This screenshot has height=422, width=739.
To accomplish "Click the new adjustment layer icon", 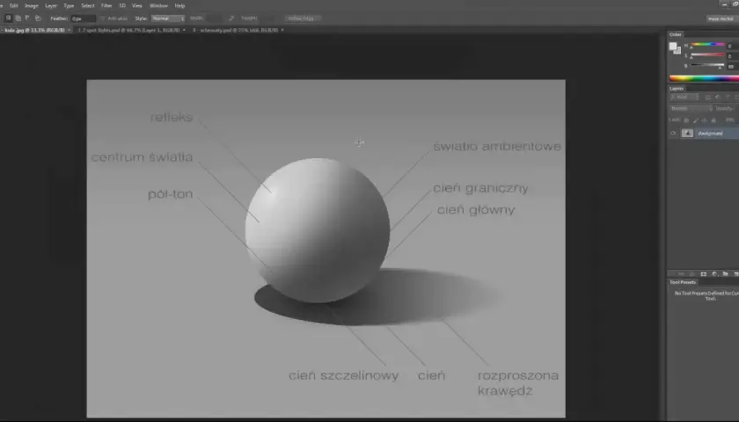I will coord(714,273).
